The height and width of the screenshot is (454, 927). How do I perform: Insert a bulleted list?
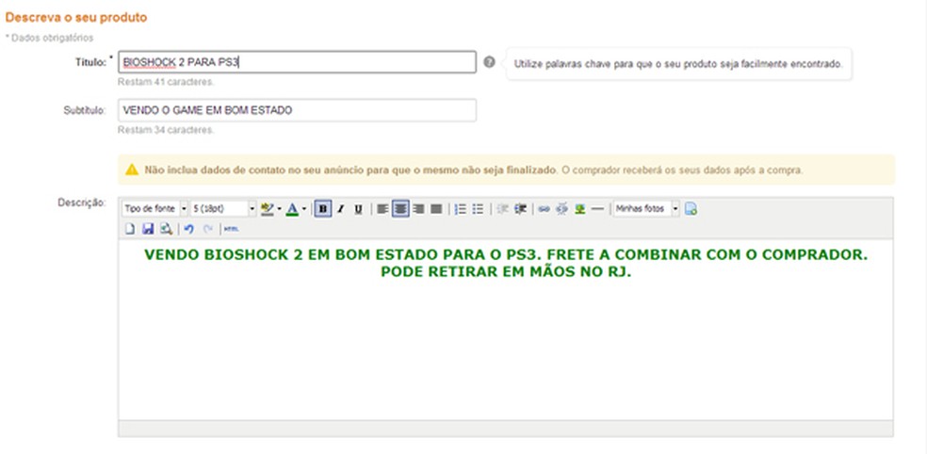pos(479,209)
